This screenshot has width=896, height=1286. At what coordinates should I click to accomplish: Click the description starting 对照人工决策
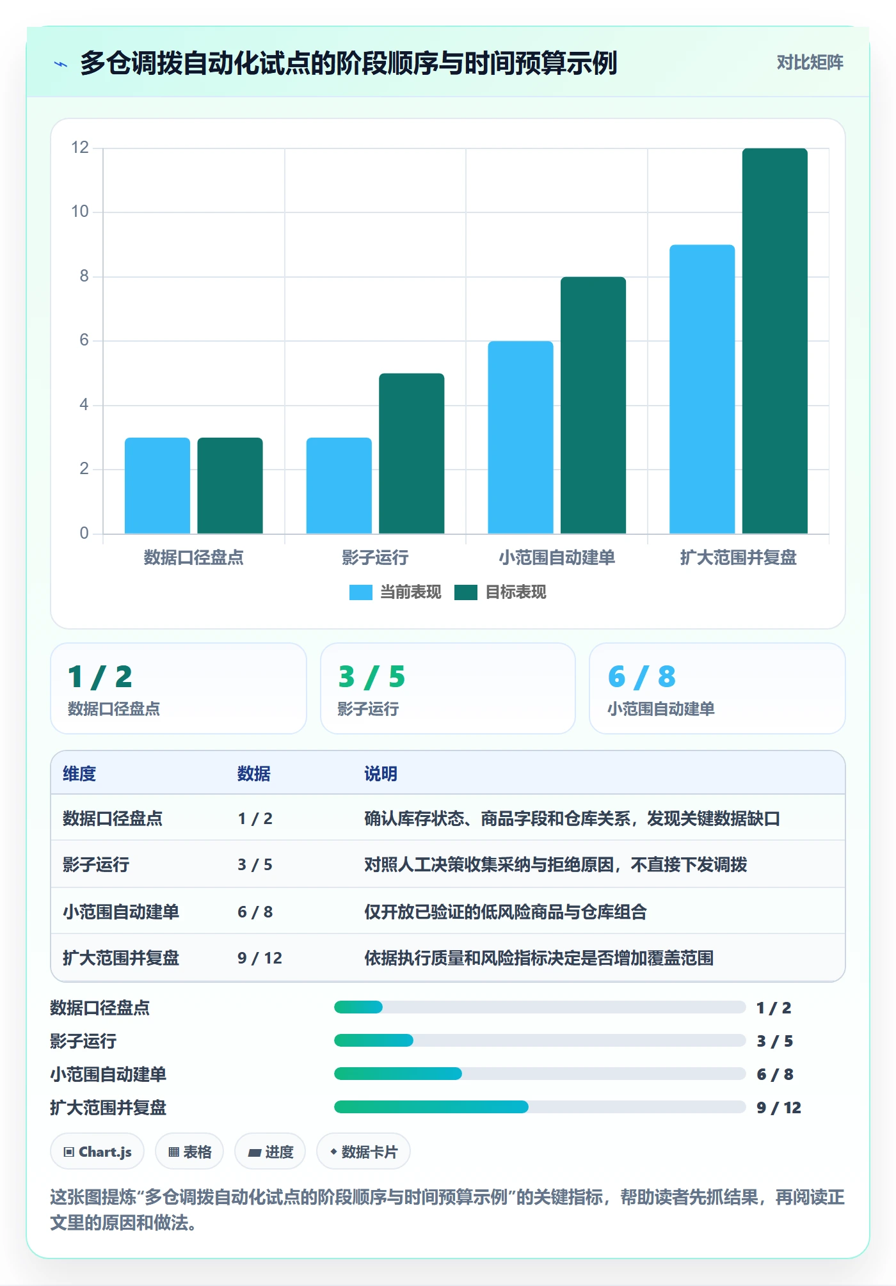(x=556, y=864)
